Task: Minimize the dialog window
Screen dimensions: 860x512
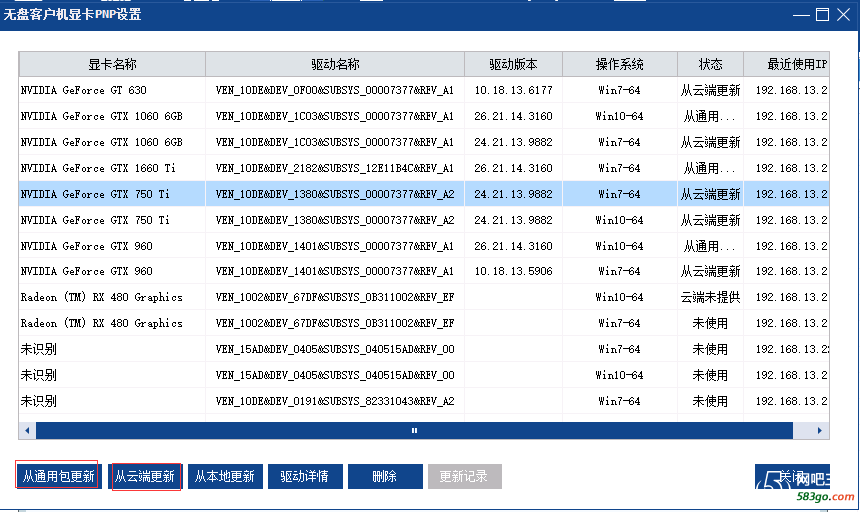Action: click(802, 14)
